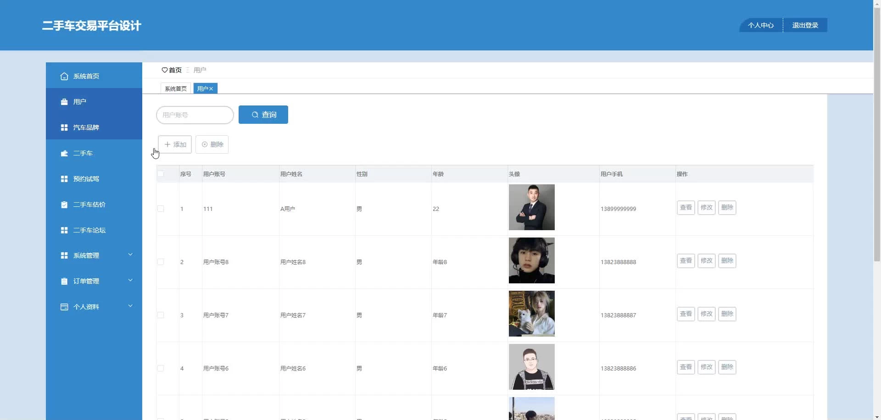The height and width of the screenshot is (420, 881).
Task: Click the clipboard icon beside 二手车估价
Action: click(x=64, y=204)
